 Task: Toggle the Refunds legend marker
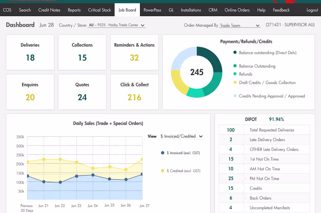(235, 74)
